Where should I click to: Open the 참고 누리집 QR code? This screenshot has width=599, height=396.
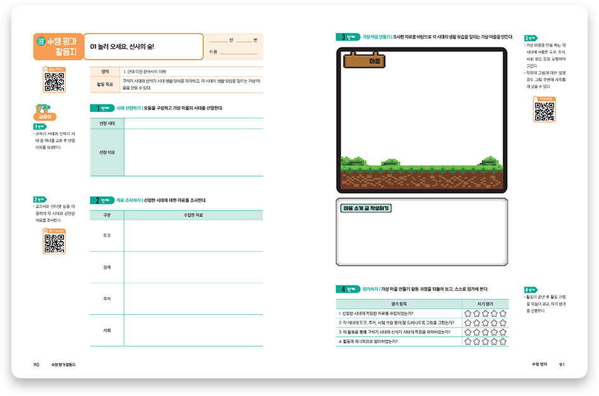(x=54, y=242)
